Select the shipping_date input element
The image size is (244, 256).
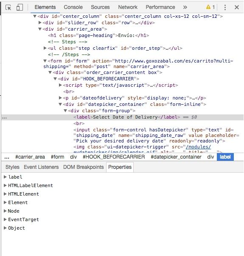[156, 135]
